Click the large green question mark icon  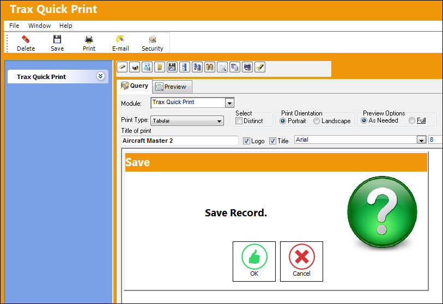coord(383,212)
